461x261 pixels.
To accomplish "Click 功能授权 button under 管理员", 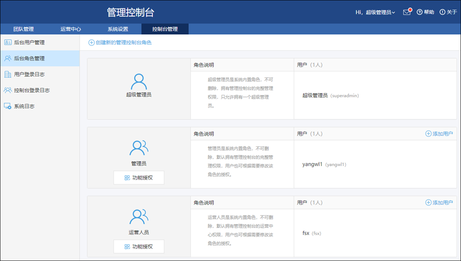I will click(139, 178).
